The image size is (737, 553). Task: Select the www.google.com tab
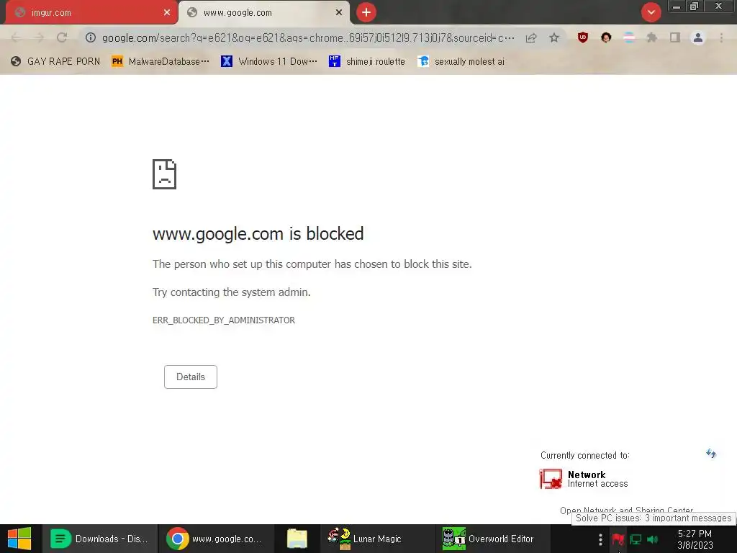click(x=264, y=13)
